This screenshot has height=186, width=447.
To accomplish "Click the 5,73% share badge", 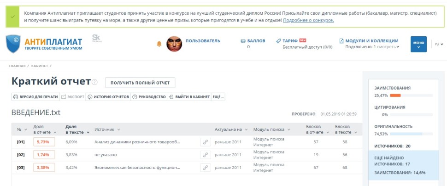I will tap(44, 142).
